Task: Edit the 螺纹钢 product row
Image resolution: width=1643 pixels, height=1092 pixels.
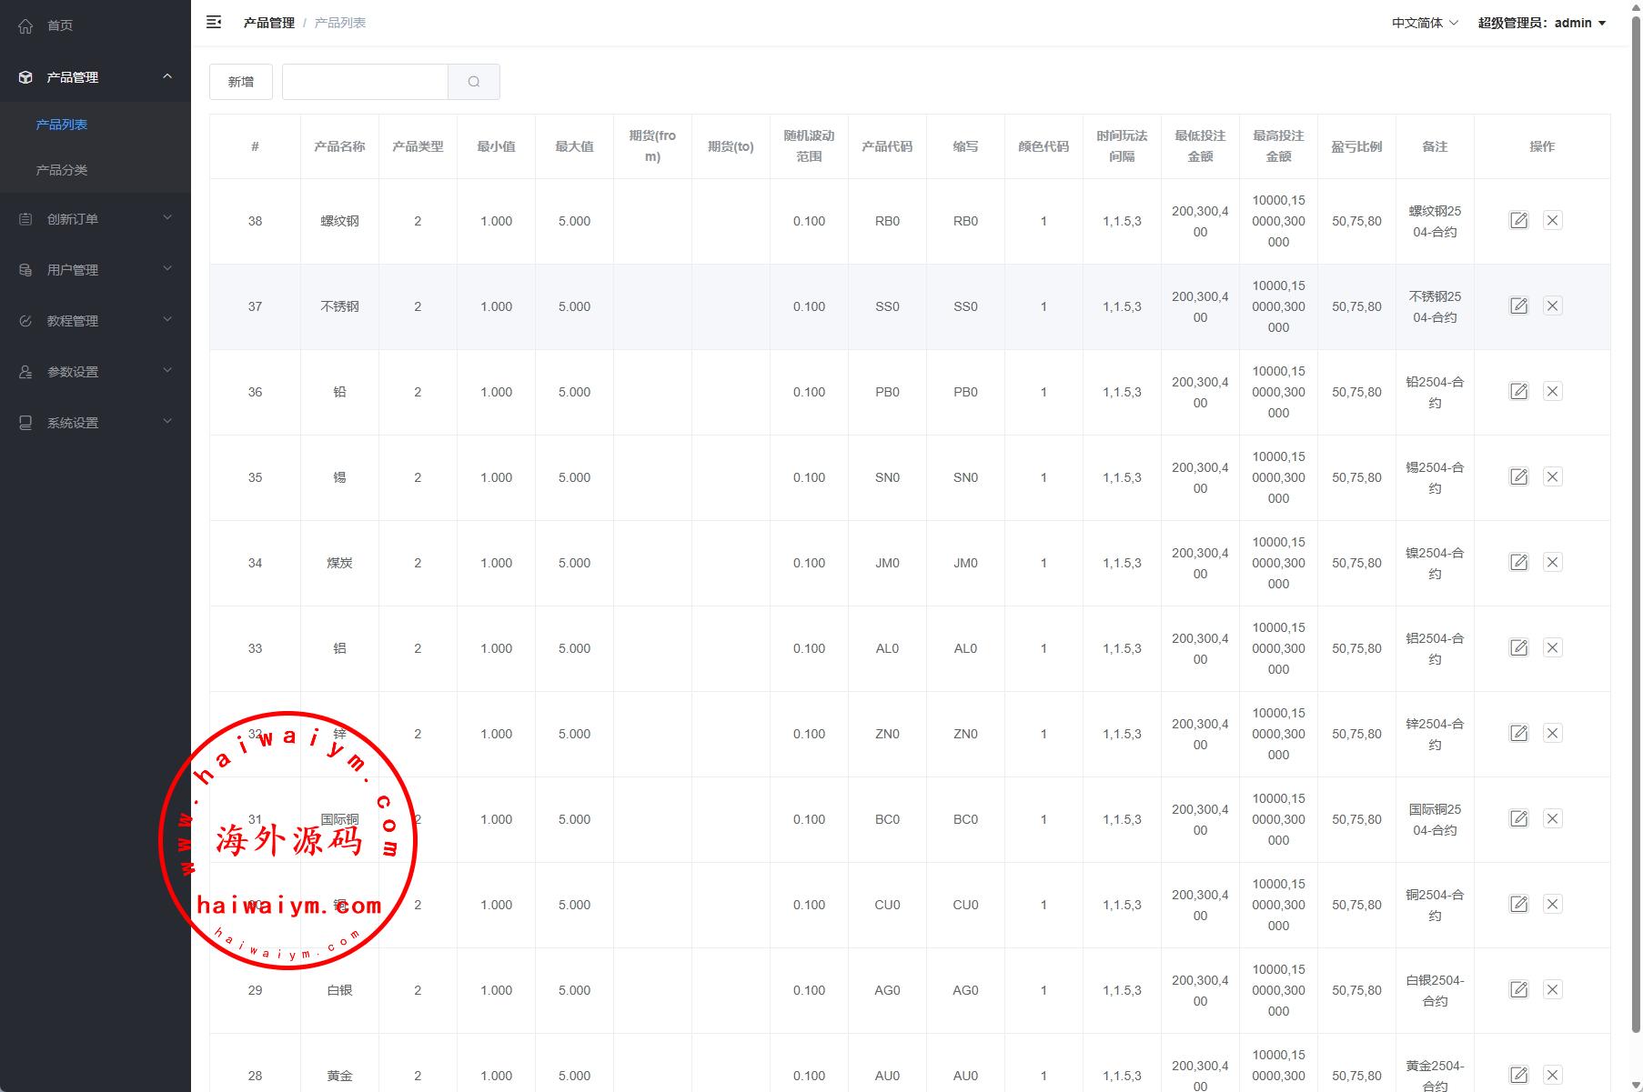Action: tap(1518, 221)
